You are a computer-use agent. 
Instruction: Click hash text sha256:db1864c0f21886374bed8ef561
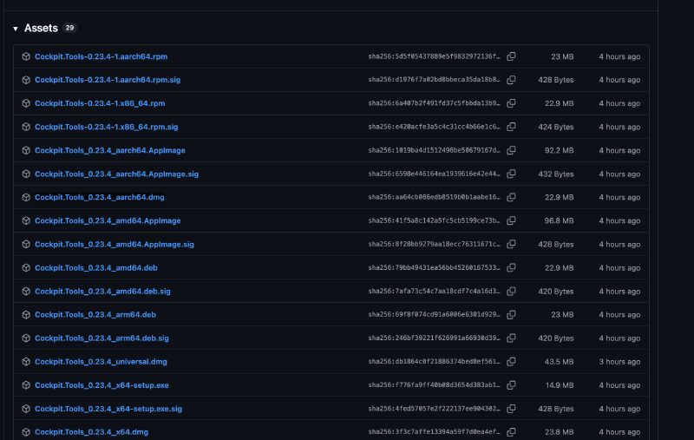click(x=435, y=362)
